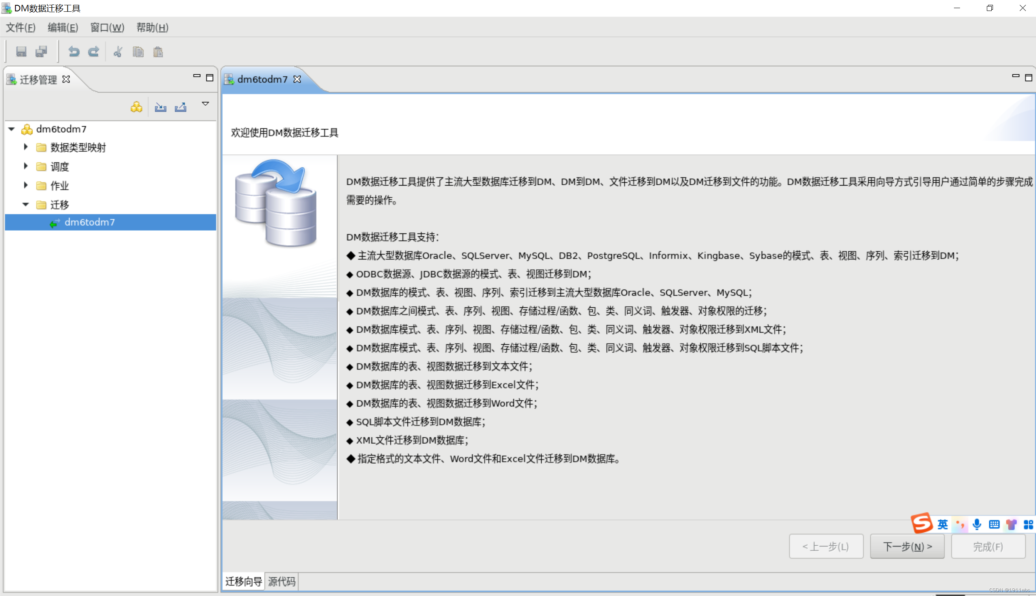Viewport: 1036px width, 596px height.
Task: Open the view menu dropdown arrow in 迁移管理
Action: tap(205, 104)
